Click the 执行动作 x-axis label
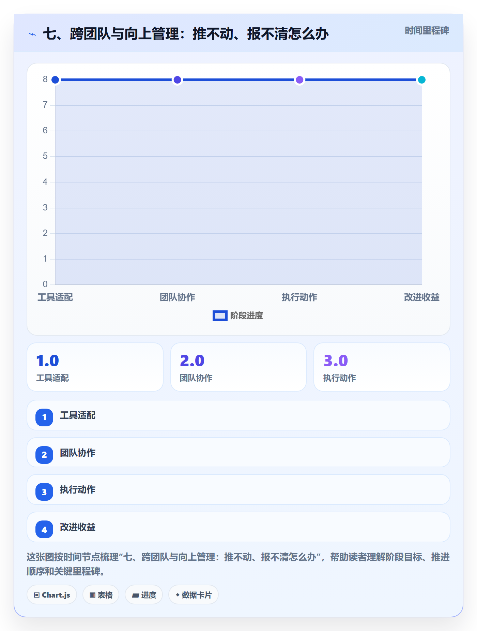 pyautogui.click(x=299, y=297)
